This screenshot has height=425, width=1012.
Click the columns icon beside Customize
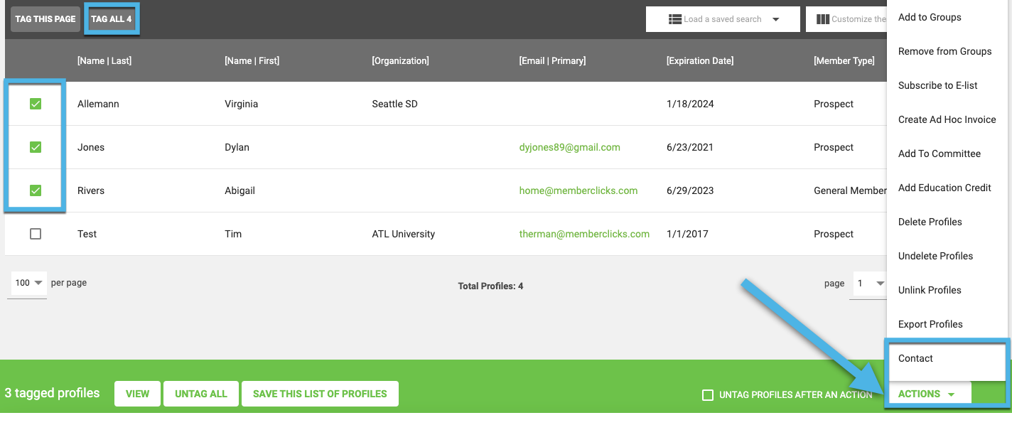823,19
